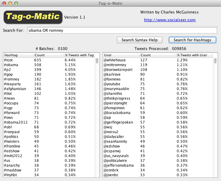Select the #teaparty hashtag row

coord(49,84)
